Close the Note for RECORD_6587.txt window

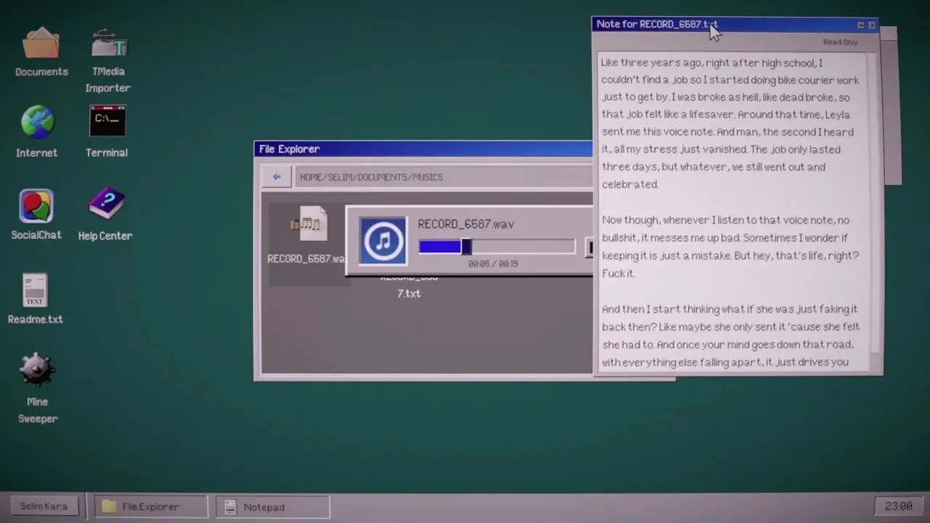pyautogui.click(x=872, y=25)
